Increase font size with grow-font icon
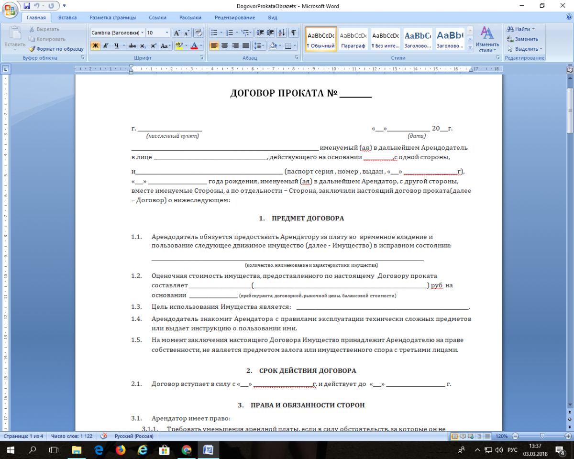This screenshot has height=459, width=574. click(177, 33)
